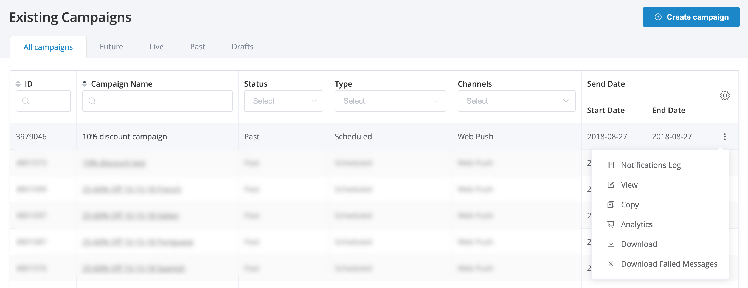Viewport: 748px width, 288px height.
Task: Click the plus icon in Create campaign
Action: (658, 17)
